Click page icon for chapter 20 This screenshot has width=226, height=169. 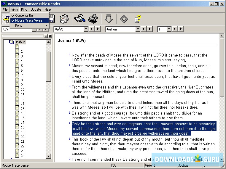point(17,137)
